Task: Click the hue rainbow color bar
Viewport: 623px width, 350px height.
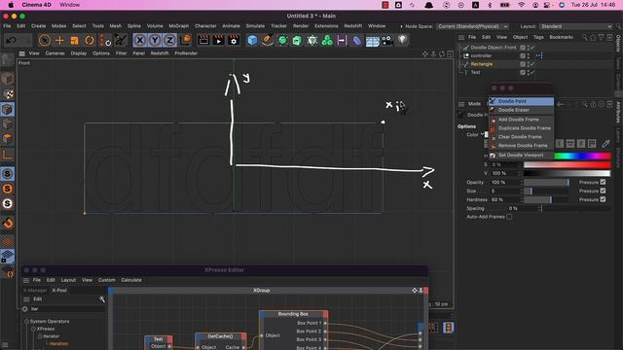Action: click(582, 156)
